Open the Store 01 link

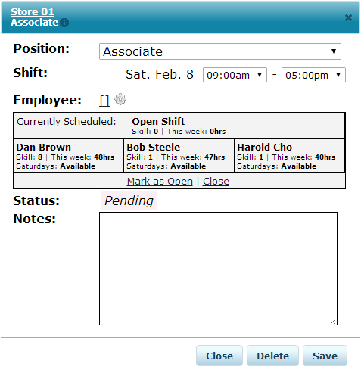pos(33,12)
